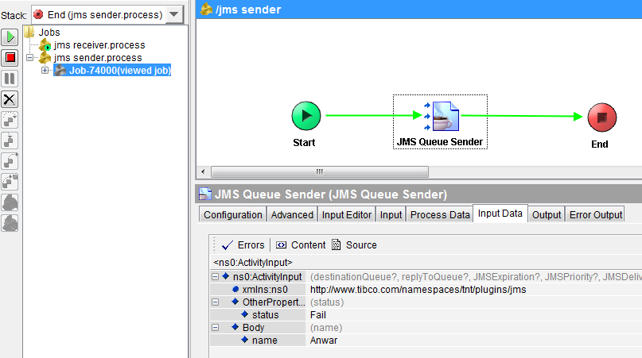Click the Step Out of subprocess button
This screenshot has height=358, width=642.
tap(10, 161)
